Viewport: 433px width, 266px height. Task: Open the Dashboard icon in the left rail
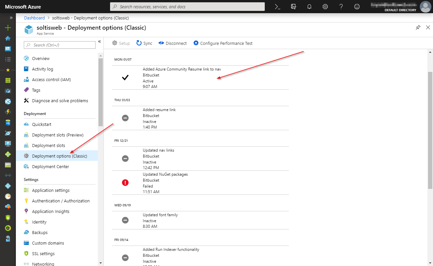[8, 49]
